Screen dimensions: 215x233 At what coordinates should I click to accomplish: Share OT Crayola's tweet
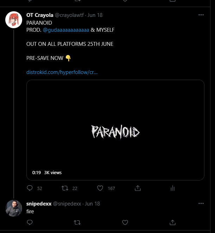point(138,188)
